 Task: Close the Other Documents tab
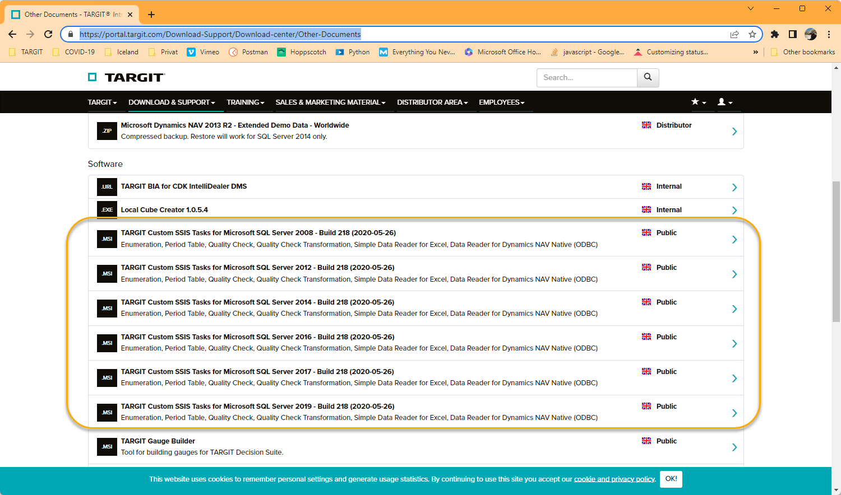pos(131,15)
